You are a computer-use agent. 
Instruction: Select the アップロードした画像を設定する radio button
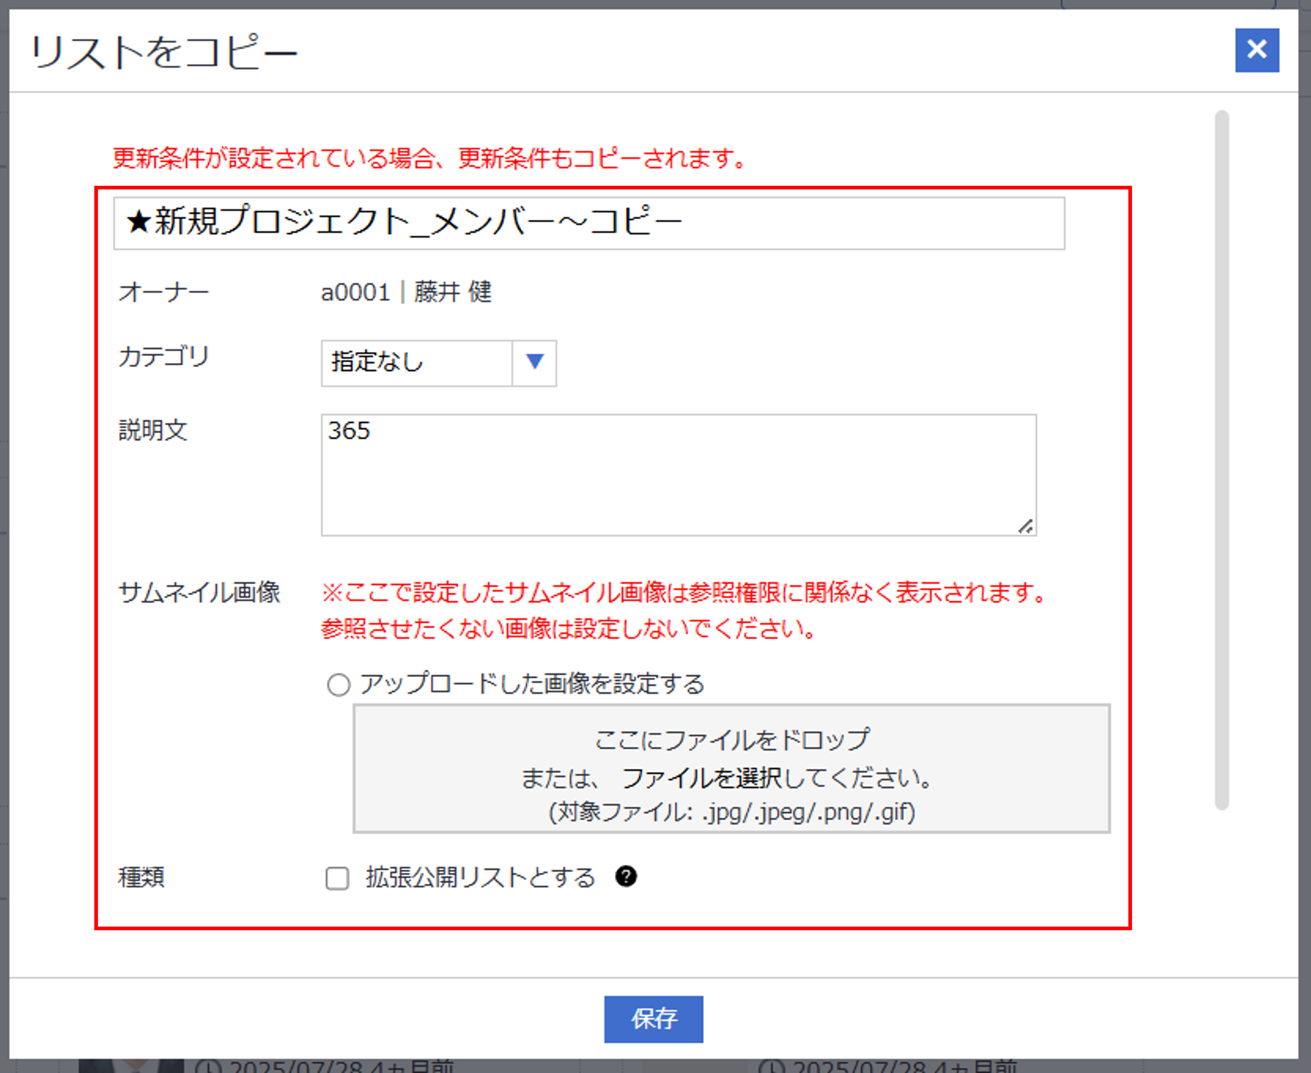point(338,685)
